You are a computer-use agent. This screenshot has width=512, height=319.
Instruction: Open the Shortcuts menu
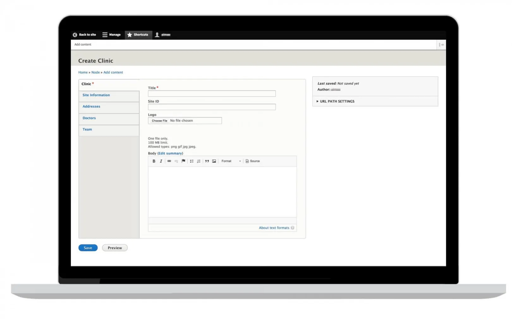[138, 35]
